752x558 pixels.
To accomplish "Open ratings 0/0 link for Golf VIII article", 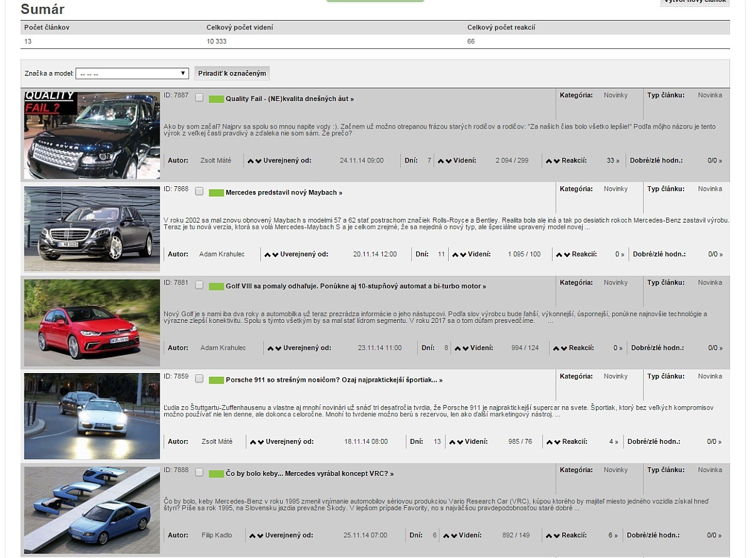I will 714,348.
